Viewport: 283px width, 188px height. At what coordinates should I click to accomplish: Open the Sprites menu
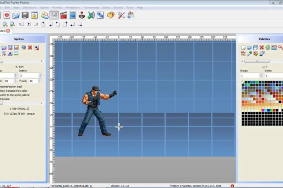(45, 8)
